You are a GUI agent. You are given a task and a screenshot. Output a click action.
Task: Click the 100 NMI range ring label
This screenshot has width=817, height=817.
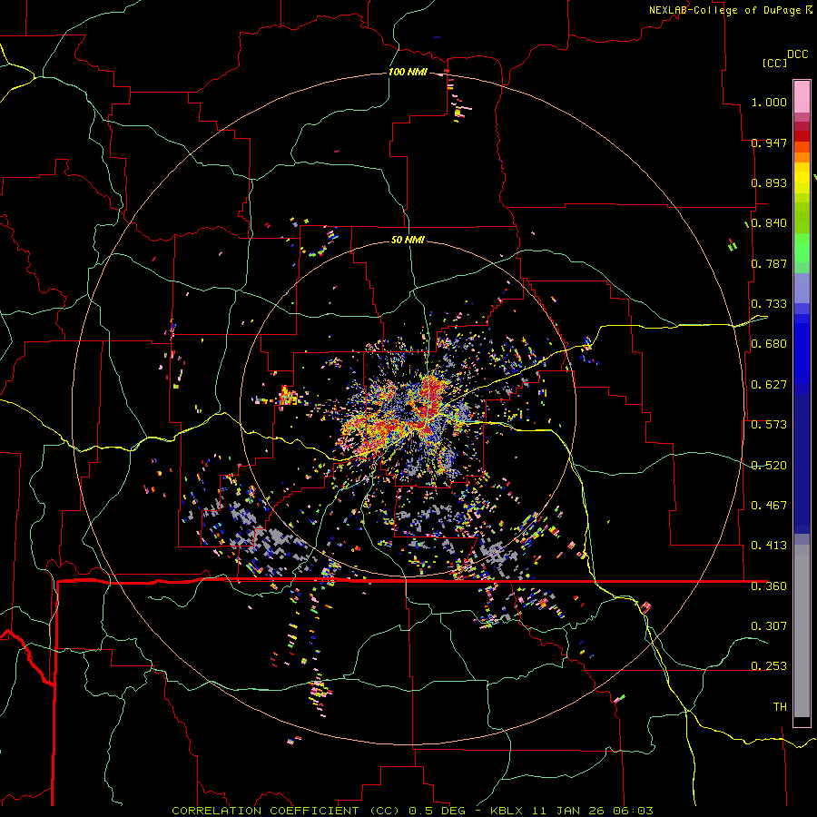(408, 72)
